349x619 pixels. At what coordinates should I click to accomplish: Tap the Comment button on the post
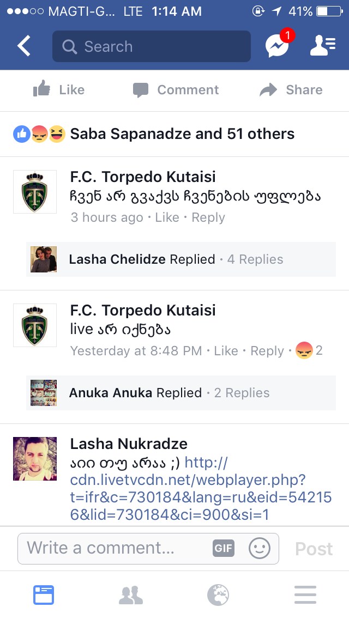[176, 90]
